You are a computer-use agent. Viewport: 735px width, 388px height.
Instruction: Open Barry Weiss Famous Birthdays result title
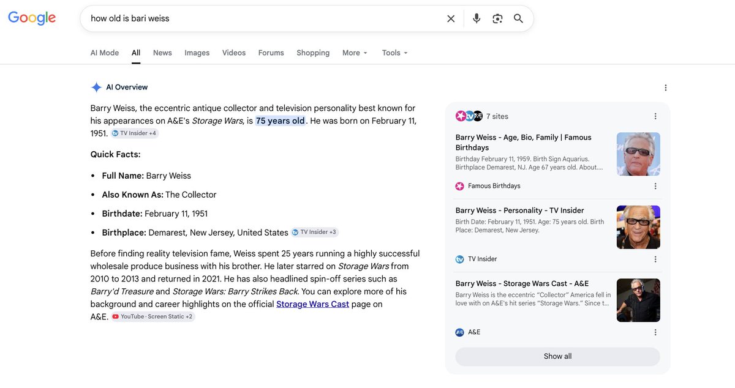tap(524, 143)
